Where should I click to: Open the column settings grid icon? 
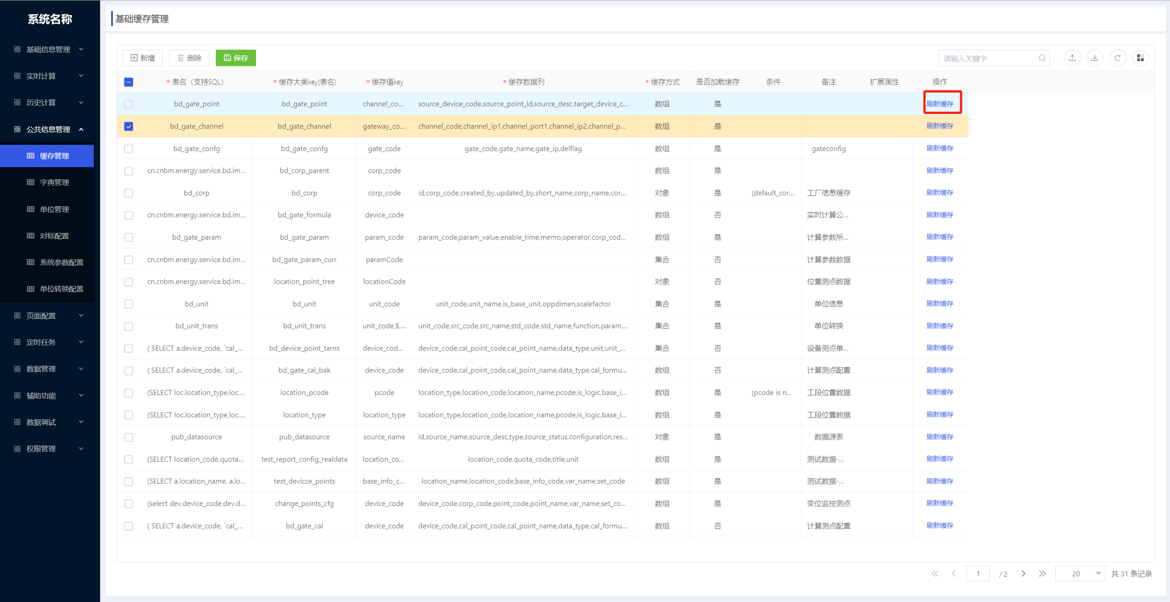coord(1140,58)
